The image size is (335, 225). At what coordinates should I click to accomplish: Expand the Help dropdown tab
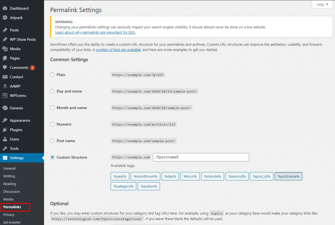click(322, 5)
